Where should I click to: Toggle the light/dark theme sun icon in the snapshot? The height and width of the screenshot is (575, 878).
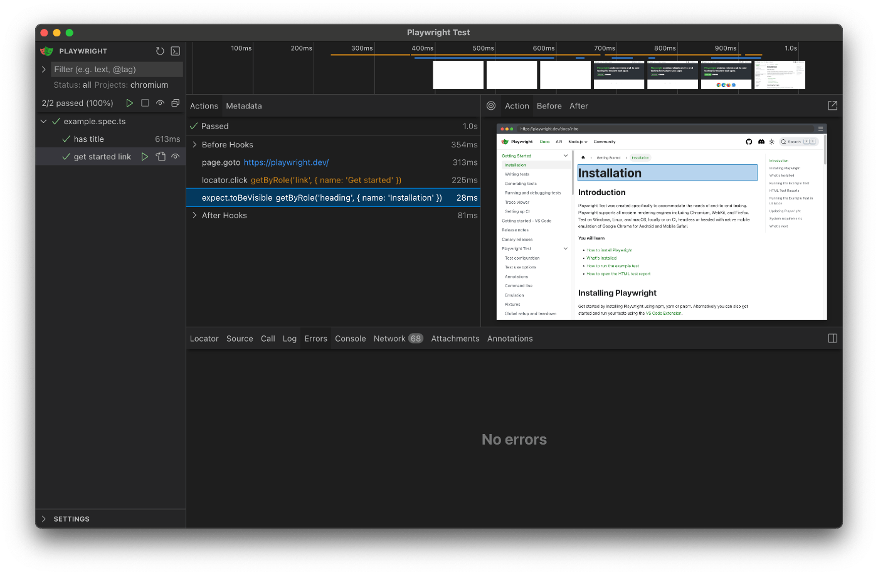(x=771, y=142)
